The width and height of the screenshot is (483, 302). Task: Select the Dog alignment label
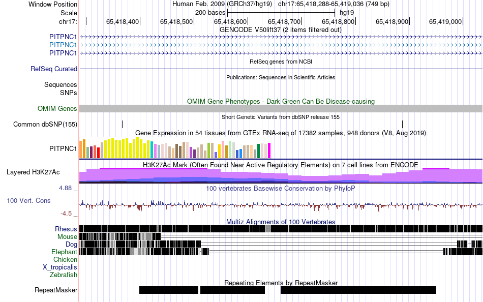[72, 245]
